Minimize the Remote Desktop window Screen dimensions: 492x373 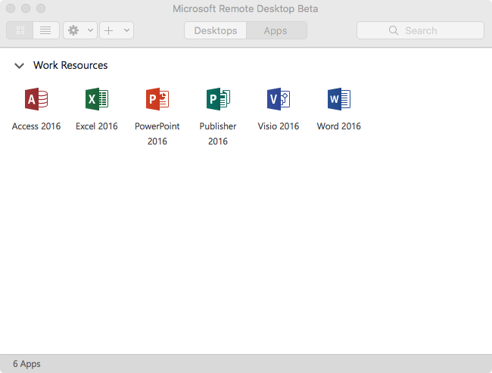26,8
